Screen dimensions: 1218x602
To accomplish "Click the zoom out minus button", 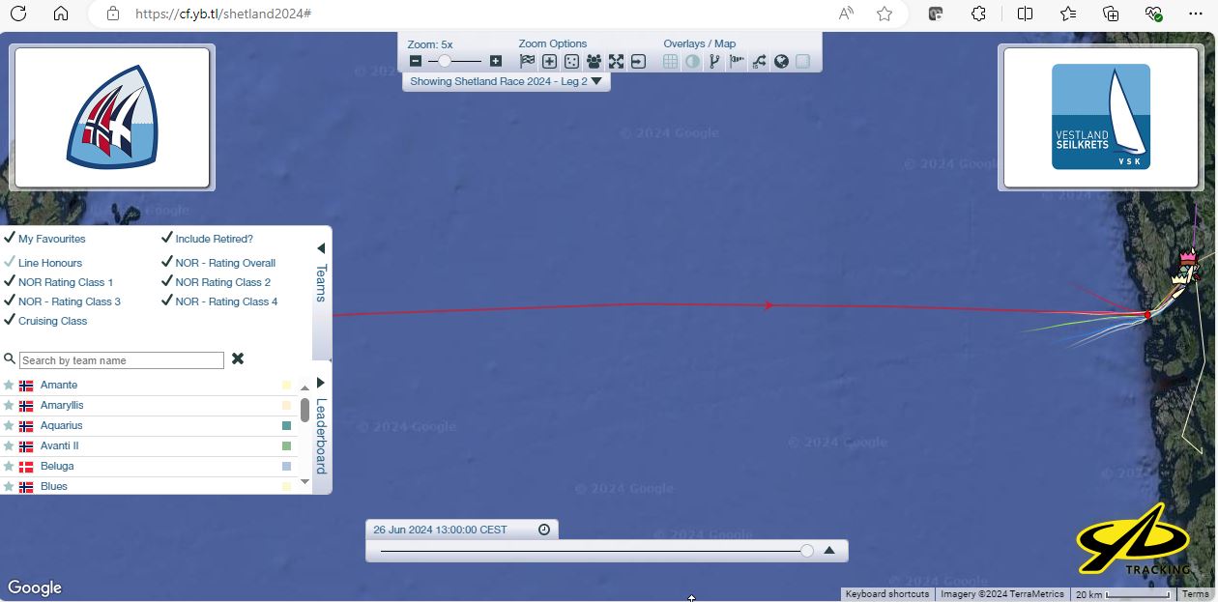I will point(416,61).
